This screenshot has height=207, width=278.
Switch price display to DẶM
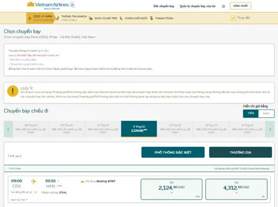(266, 114)
